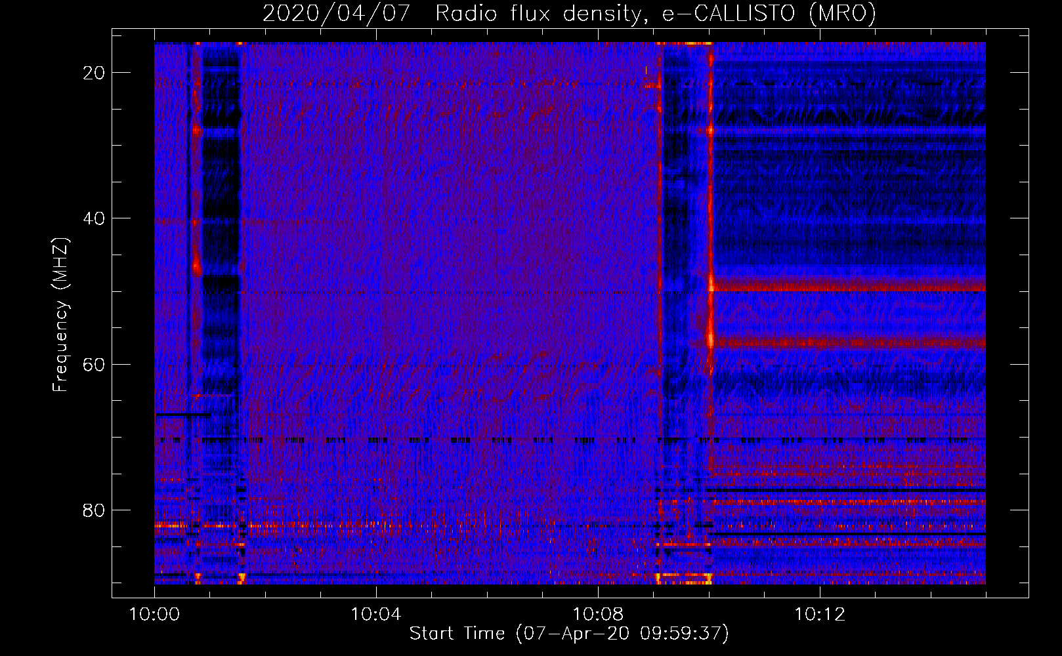The width and height of the screenshot is (1062, 656).
Task: Click the '10:00' time tick label
Action: click(x=154, y=615)
